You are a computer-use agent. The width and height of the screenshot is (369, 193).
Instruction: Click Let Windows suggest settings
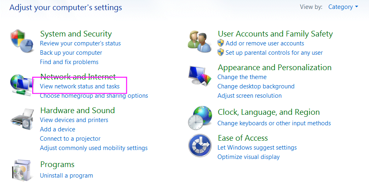257,148
